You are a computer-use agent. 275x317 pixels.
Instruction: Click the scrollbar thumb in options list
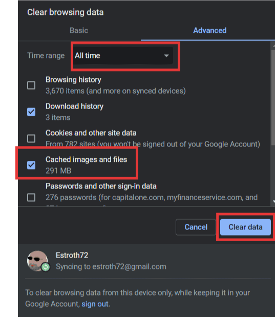click(x=273, y=97)
